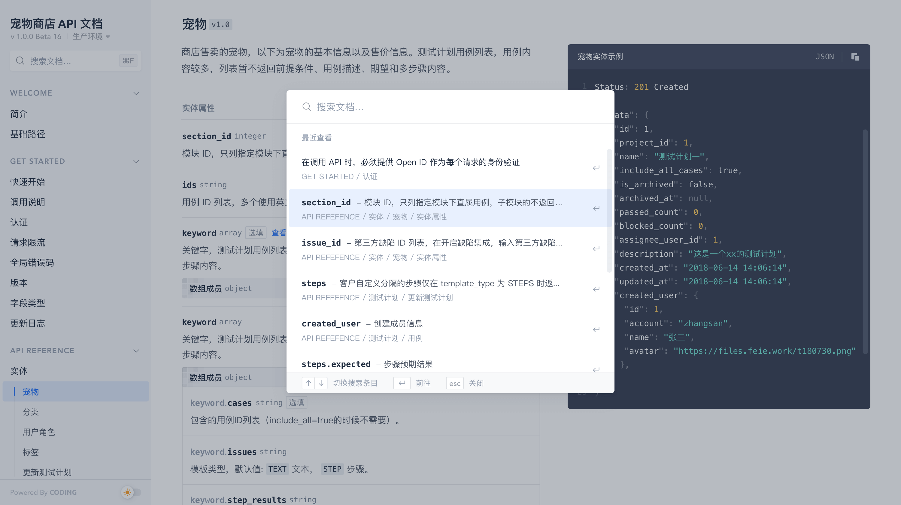Click the 查看 link next to keyword array

coord(279,233)
